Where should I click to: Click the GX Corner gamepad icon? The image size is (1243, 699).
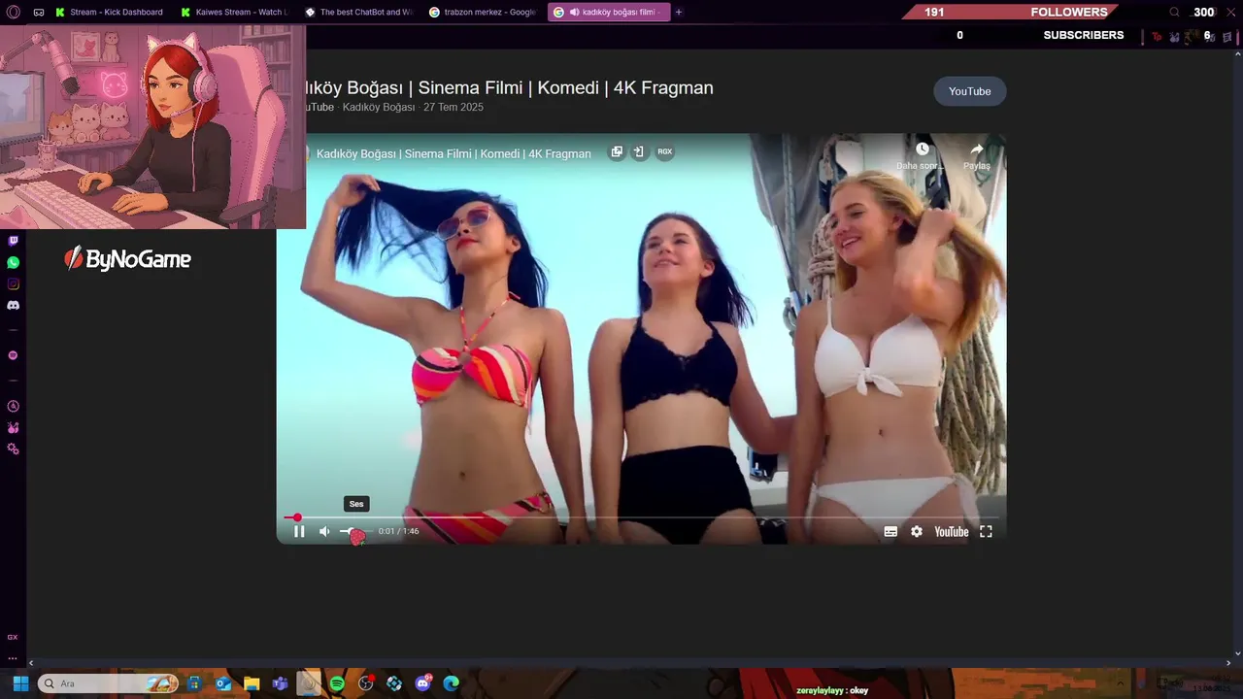click(x=39, y=12)
